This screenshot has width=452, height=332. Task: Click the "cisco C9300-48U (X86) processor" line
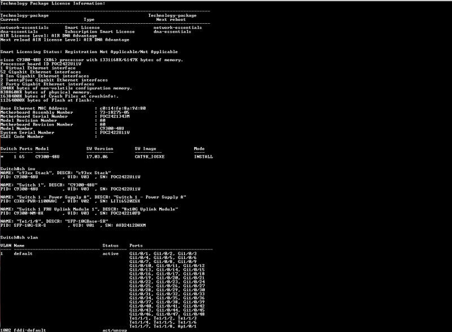pos(92,60)
